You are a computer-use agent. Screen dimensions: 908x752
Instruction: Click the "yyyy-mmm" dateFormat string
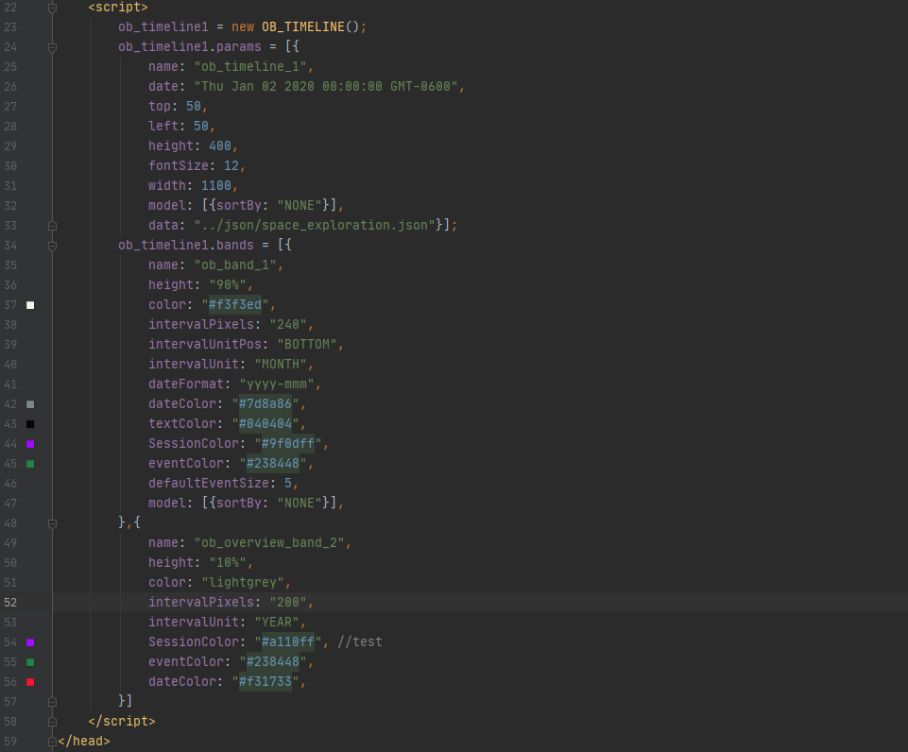click(277, 385)
